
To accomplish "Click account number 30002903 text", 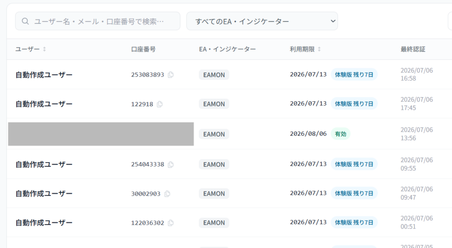I will pyautogui.click(x=146, y=194).
